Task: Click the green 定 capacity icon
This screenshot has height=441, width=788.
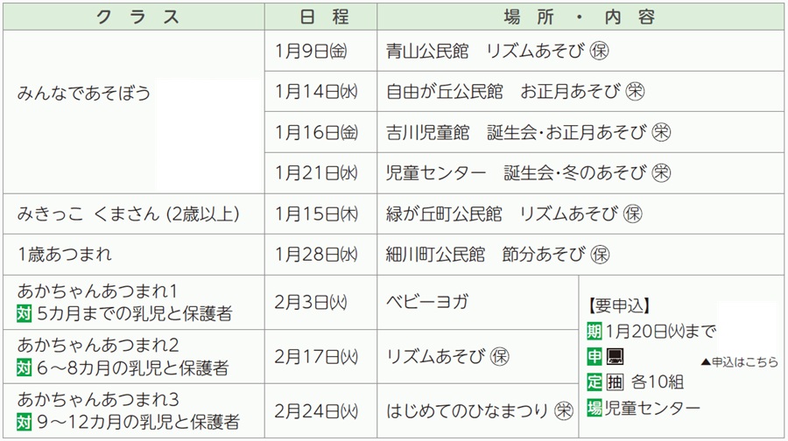Action: coord(594,382)
